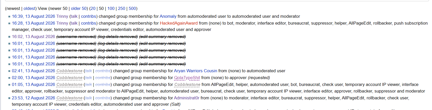432x110 pixels.
Task: Open the QolaTypeShit user page
Action: pos(187,78)
